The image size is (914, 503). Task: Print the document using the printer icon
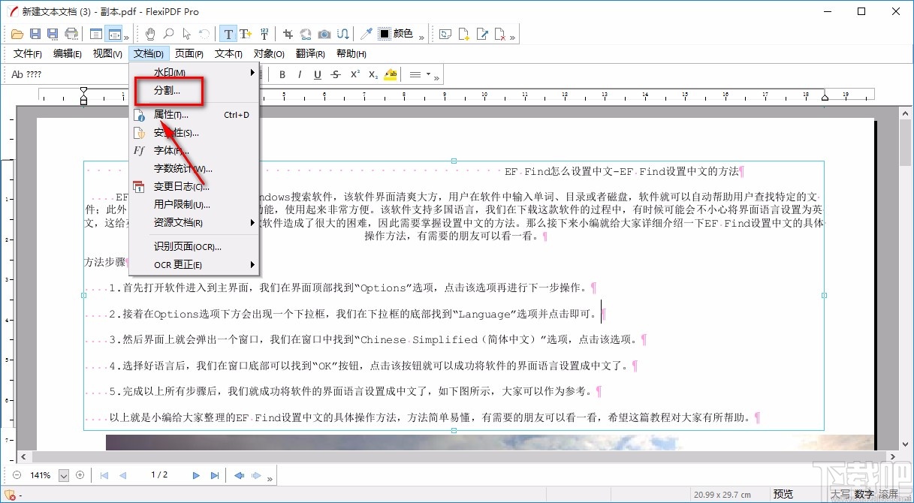[x=71, y=34]
